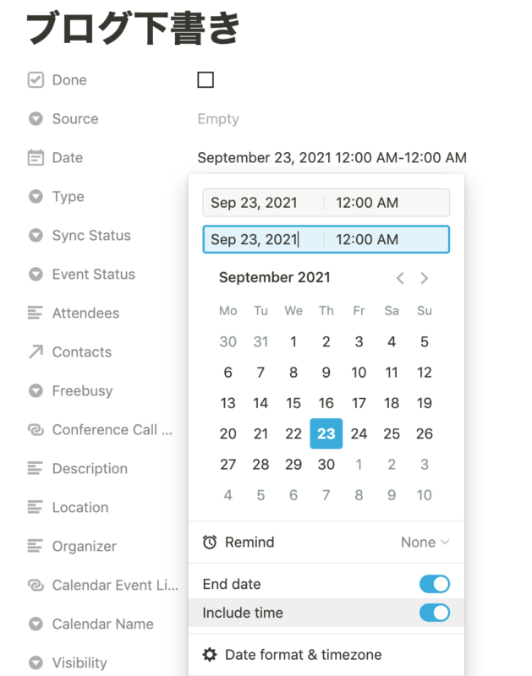This screenshot has height=676, width=532.
Task: Click the Visibility property label
Action: 80,662
